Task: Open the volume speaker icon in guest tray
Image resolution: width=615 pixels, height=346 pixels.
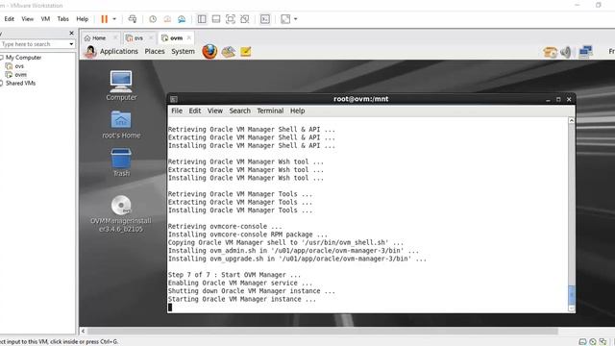Action: 566,52
